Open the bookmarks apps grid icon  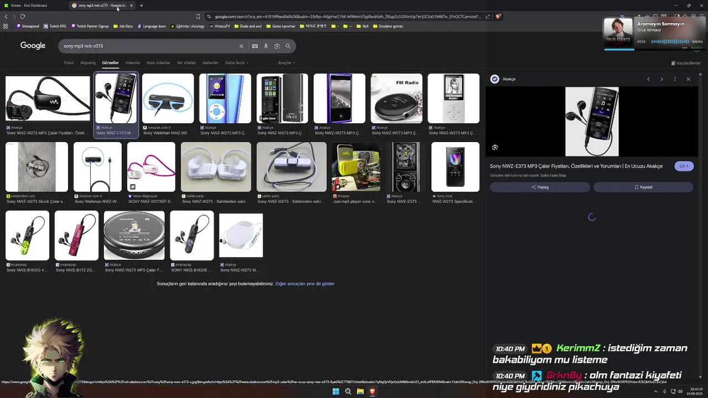(x=6, y=26)
